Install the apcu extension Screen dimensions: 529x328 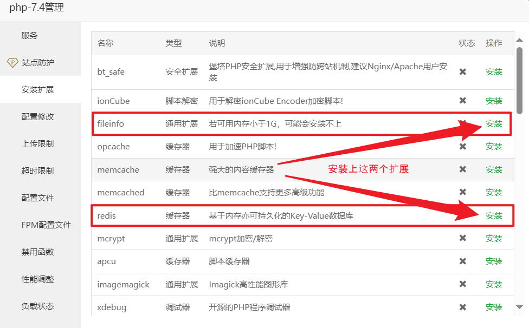(494, 261)
